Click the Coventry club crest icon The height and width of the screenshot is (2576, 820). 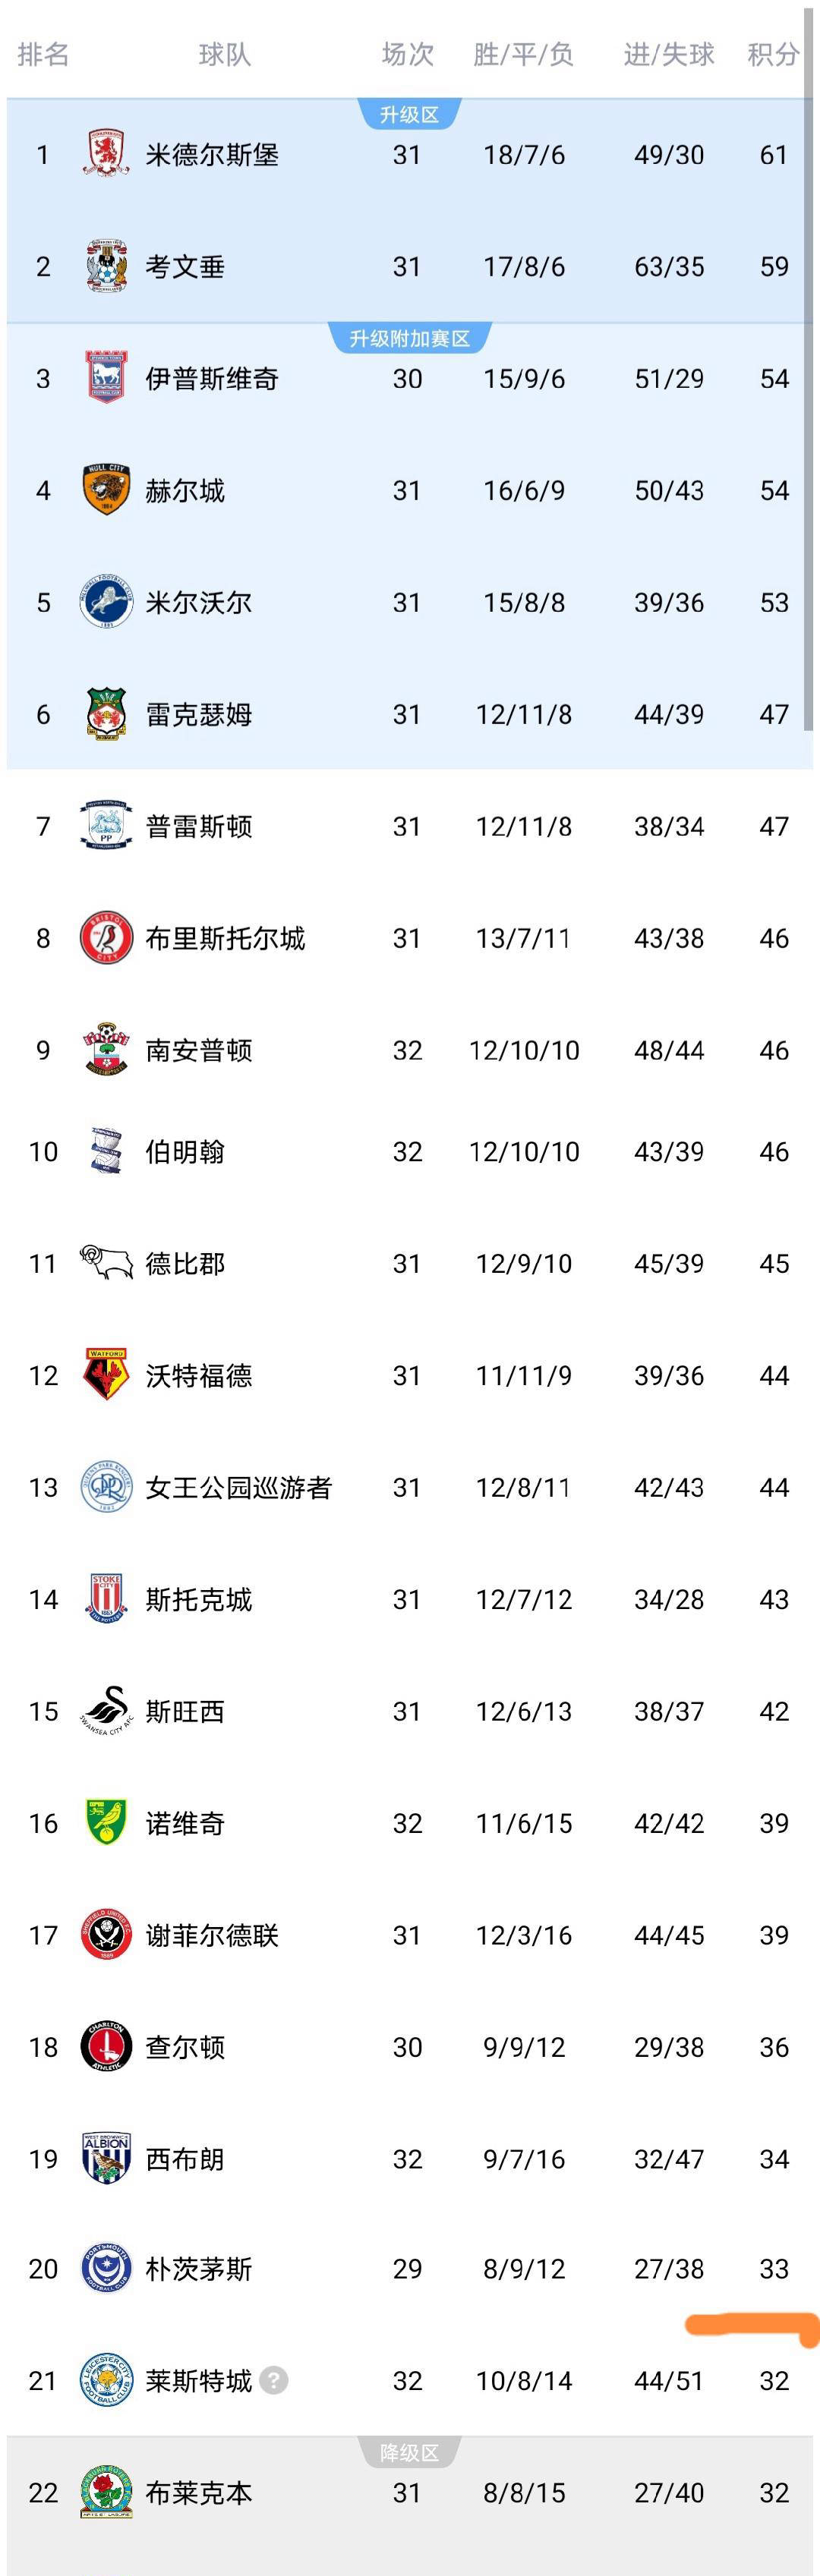click(x=106, y=267)
